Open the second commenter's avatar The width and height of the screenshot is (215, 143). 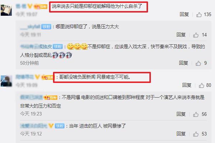[x=6, y=81]
